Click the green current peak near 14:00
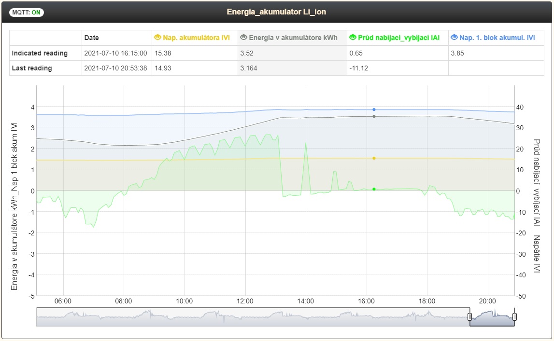The image size is (554, 341). [x=306, y=143]
